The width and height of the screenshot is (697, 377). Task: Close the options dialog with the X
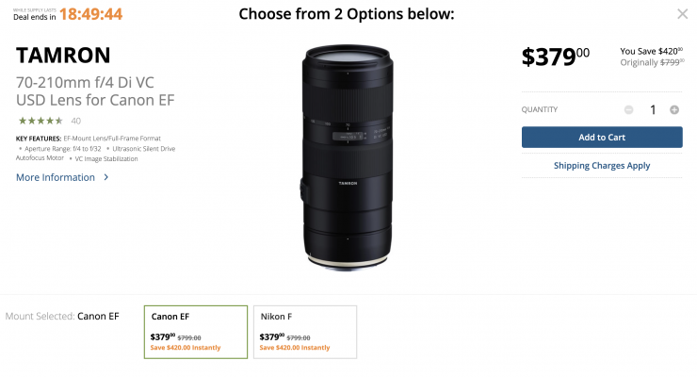click(x=683, y=14)
